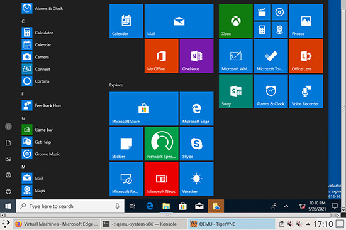This screenshot has height=230, width=346.
Task: Open small Groove Music tile
Action: pyautogui.click(x=279, y=13)
